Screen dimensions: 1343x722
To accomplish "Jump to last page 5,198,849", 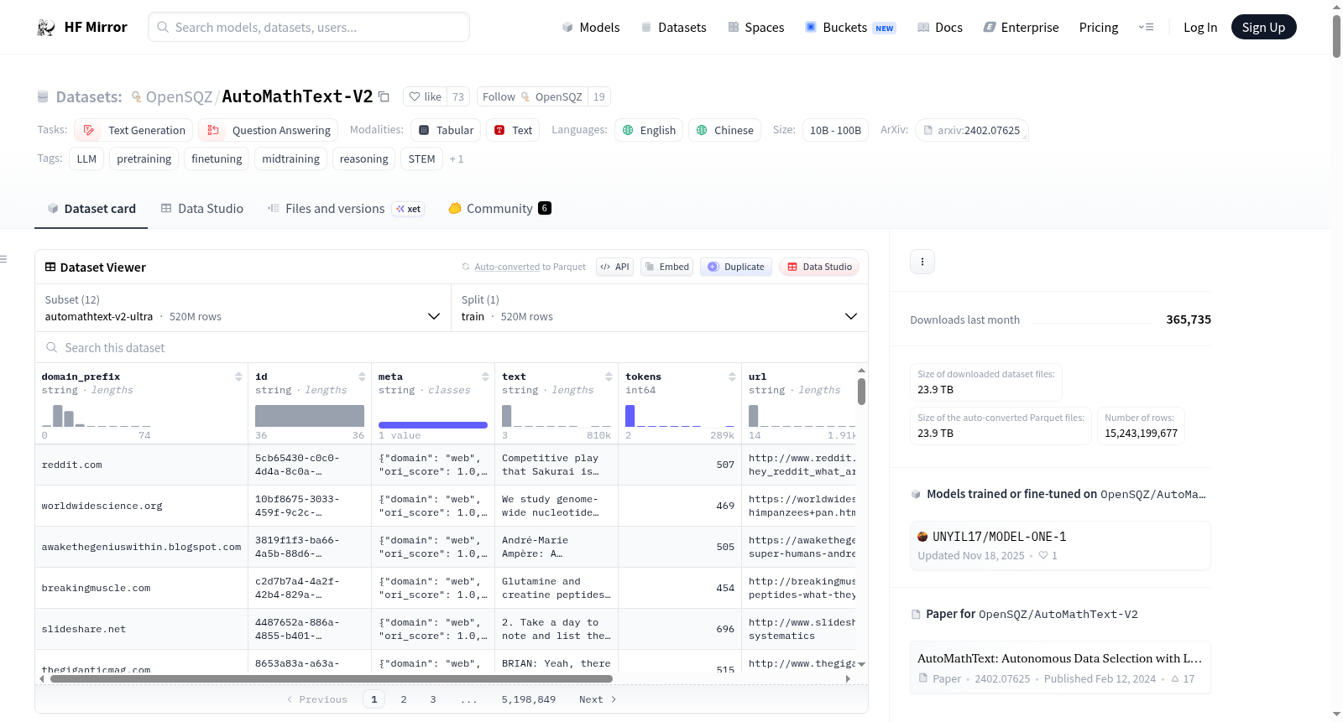I will [x=529, y=699].
